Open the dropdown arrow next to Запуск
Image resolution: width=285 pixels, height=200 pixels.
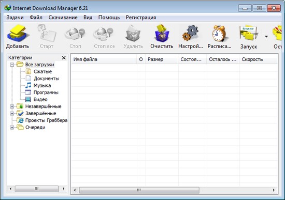[266, 37]
